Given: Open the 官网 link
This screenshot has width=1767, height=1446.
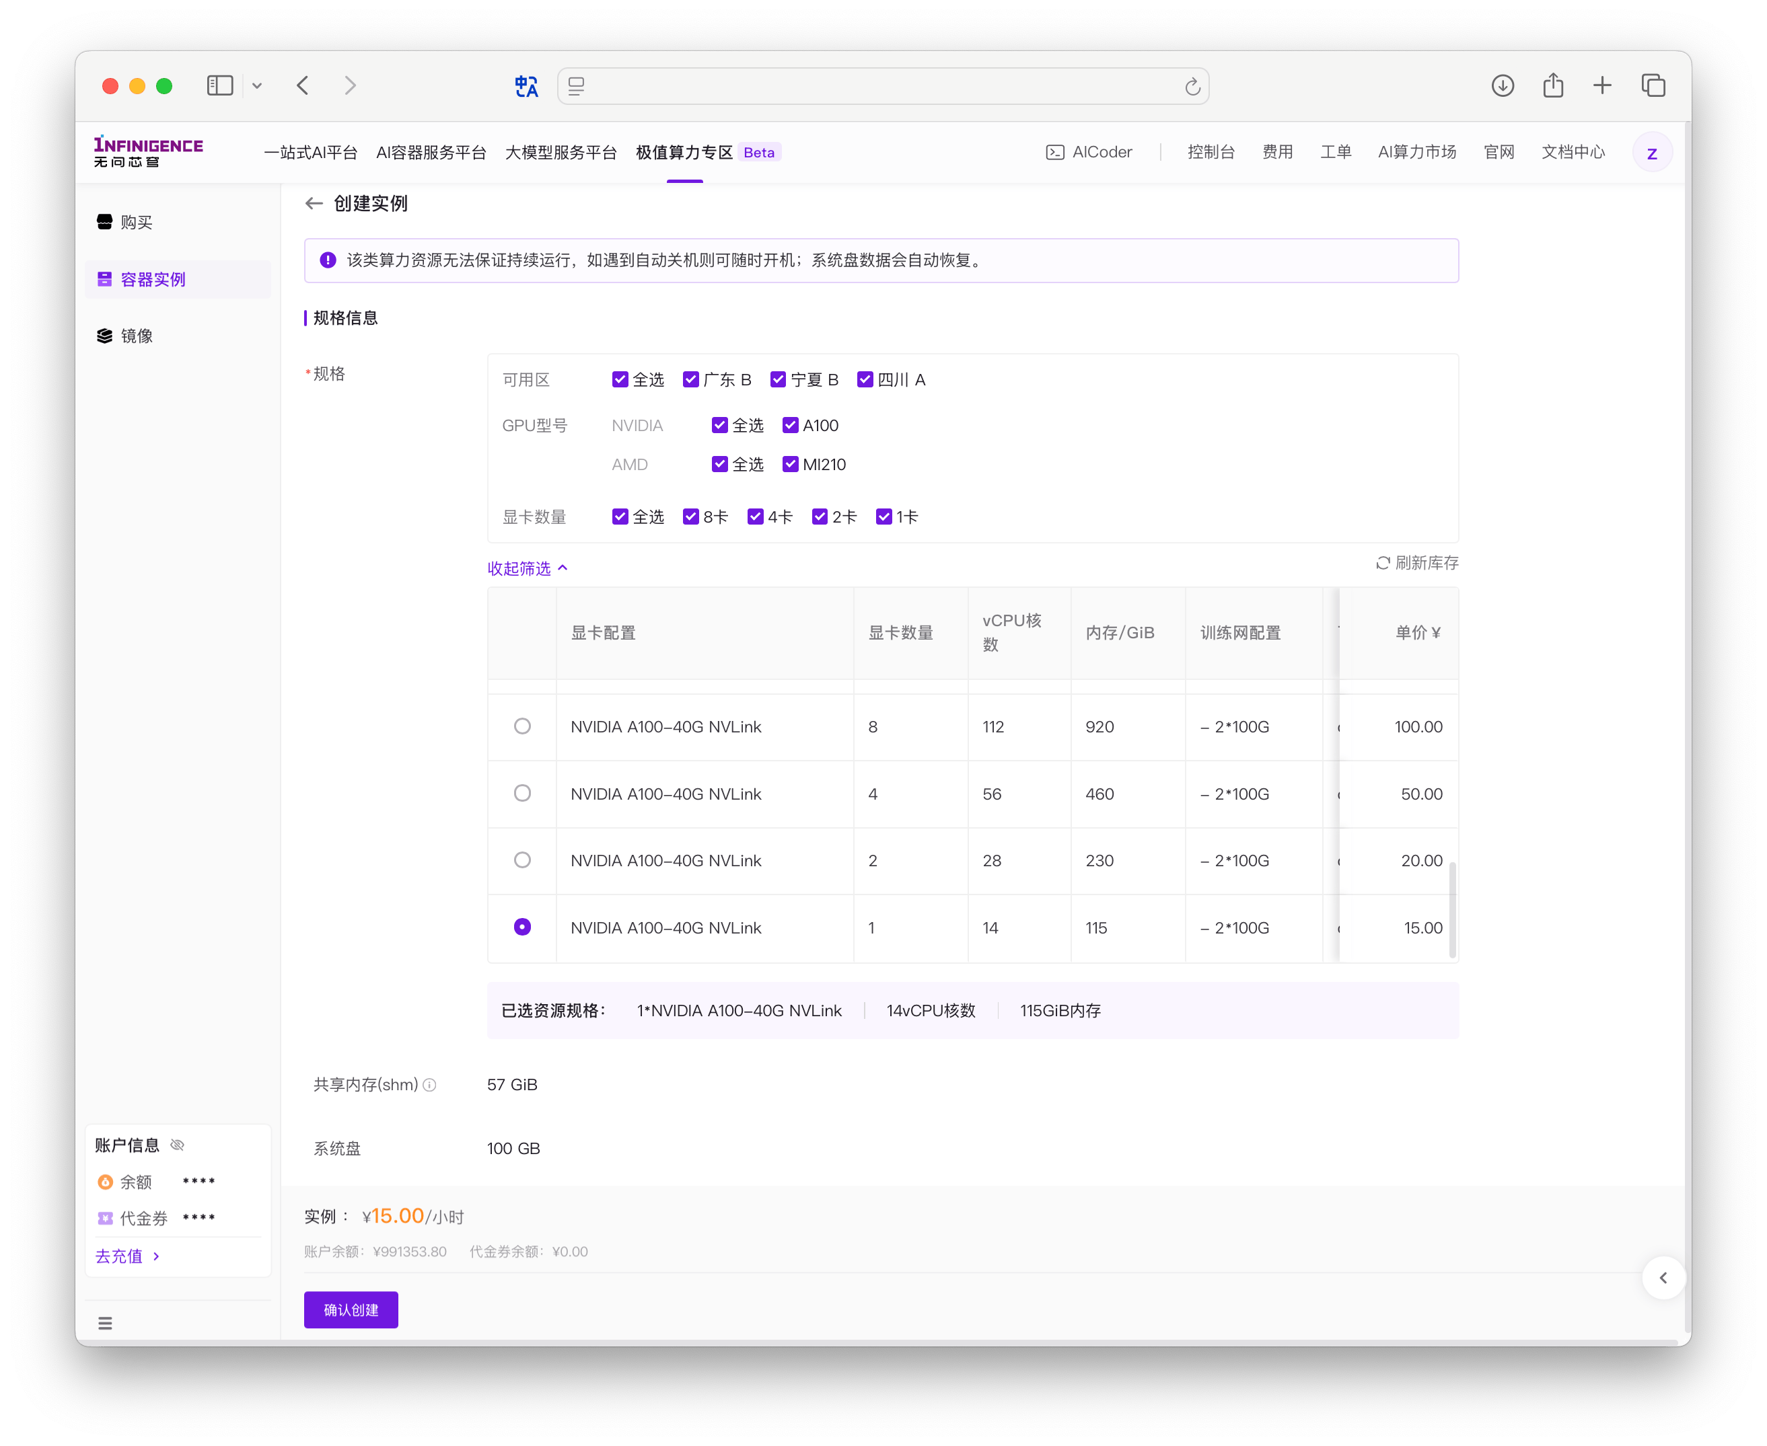Looking at the screenshot, I should [x=1499, y=153].
